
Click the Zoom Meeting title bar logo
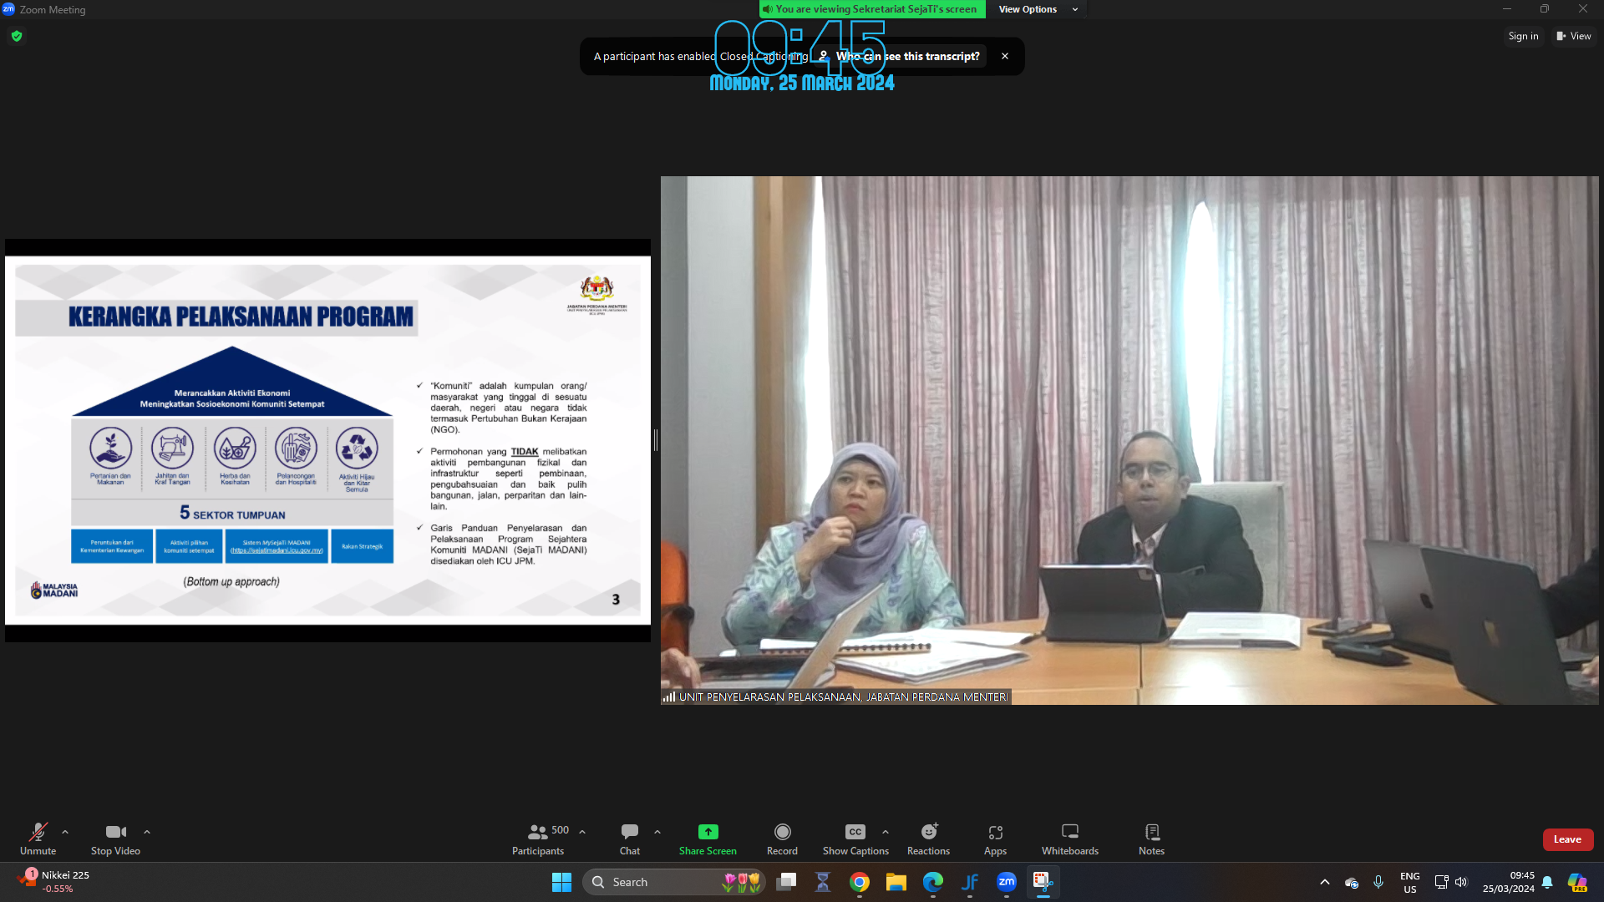click(x=8, y=9)
